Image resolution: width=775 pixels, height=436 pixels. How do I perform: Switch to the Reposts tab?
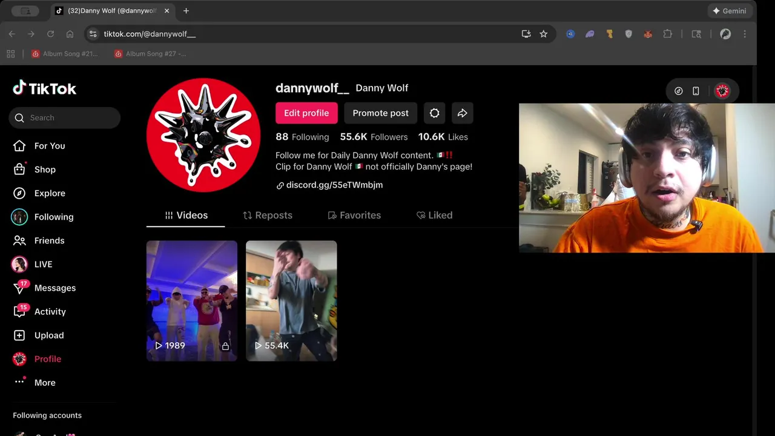[267, 216]
